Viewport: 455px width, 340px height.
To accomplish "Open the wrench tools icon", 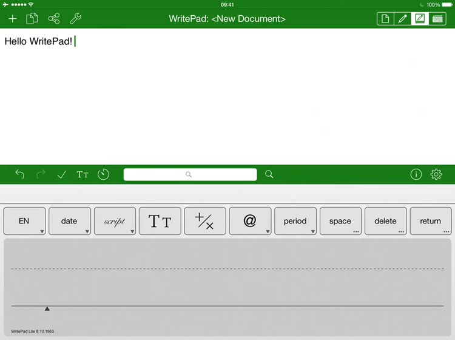I will 75,19.
